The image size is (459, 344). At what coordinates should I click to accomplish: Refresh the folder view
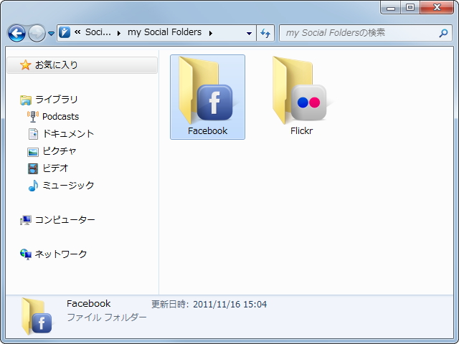tap(265, 33)
